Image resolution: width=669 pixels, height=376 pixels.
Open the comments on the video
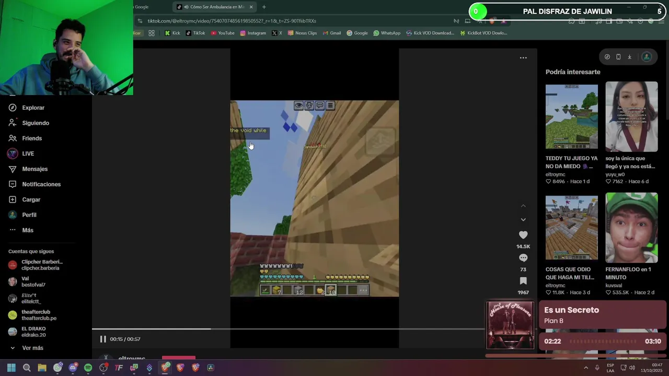pos(523,258)
